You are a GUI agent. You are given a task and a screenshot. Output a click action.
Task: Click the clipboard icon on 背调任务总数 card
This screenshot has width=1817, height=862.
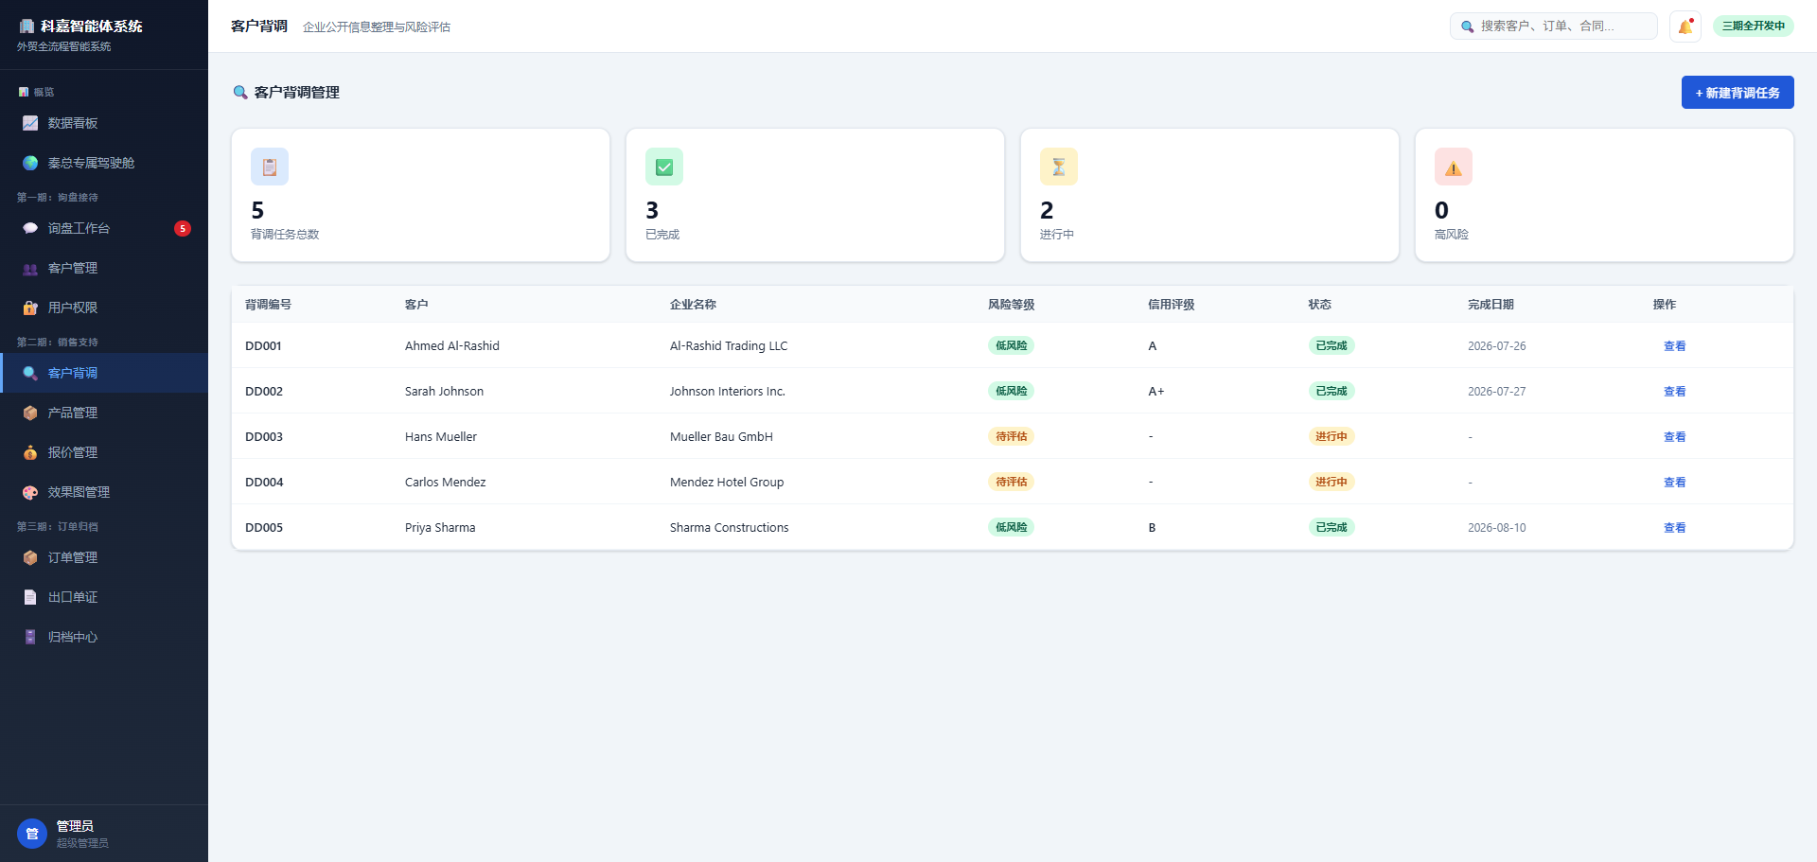coord(270,167)
